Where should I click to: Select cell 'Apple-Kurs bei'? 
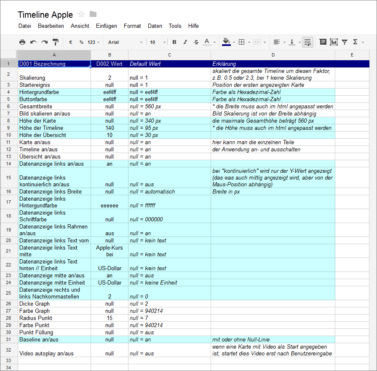(x=110, y=251)
